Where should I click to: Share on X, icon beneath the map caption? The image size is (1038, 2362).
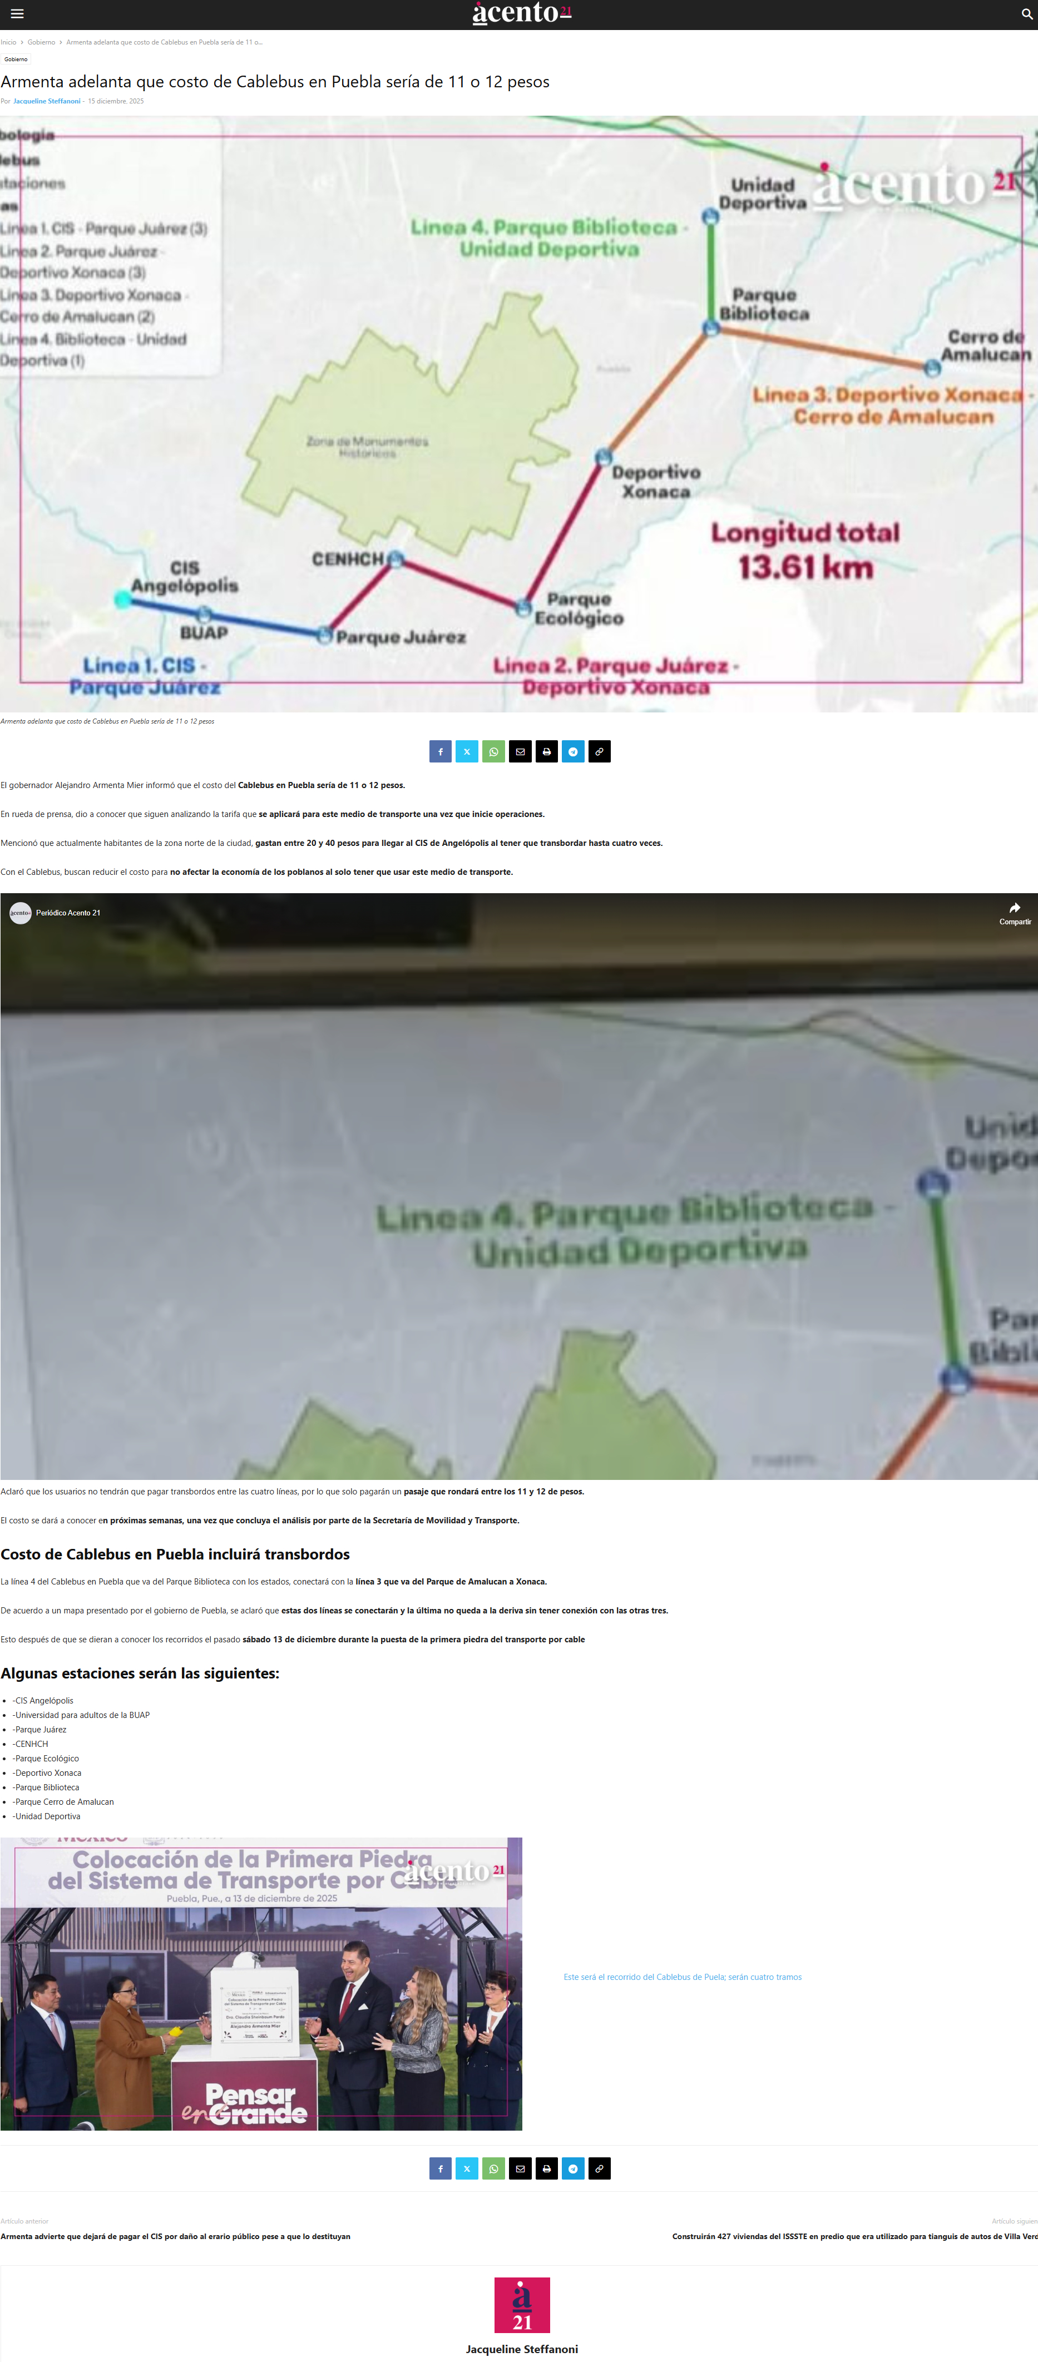pos(467,752)
